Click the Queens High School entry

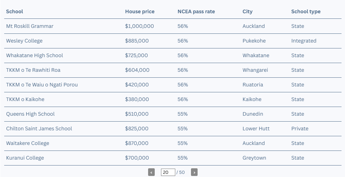(30, 114)
